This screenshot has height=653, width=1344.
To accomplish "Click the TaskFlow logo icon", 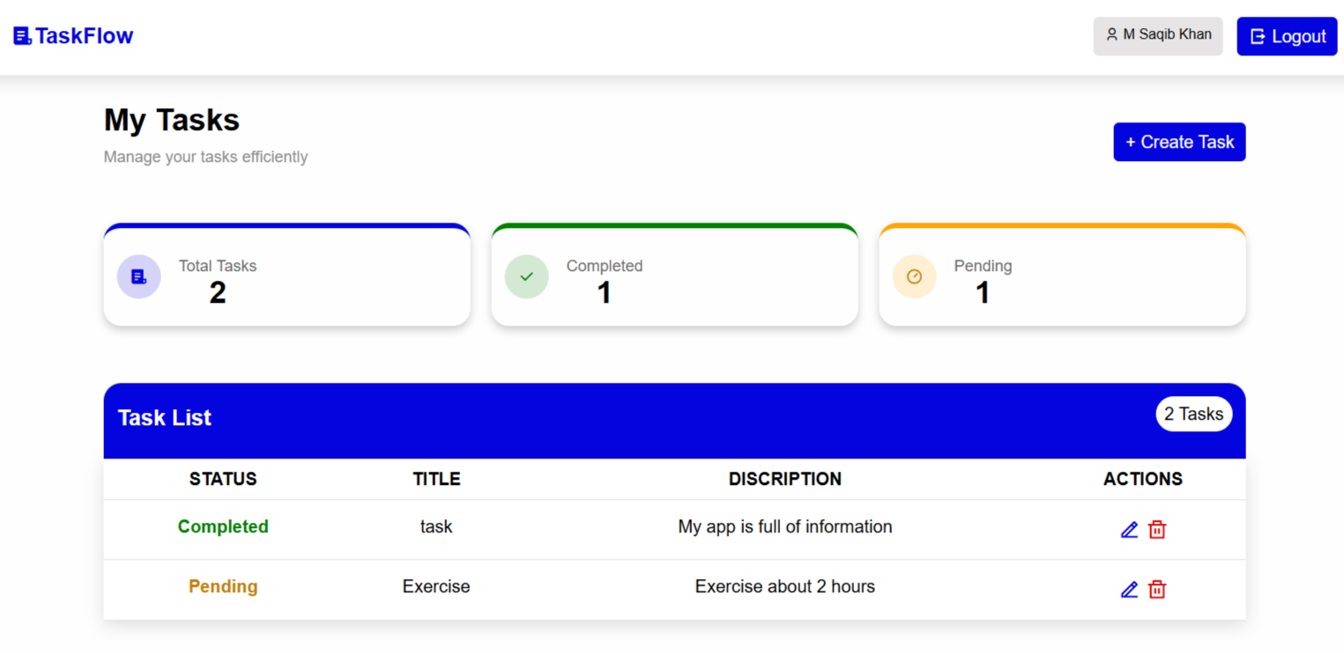I will tap(22, 36).
